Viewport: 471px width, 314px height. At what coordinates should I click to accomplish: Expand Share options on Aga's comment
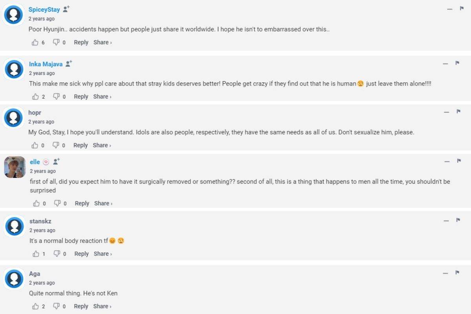coord(102,306)
